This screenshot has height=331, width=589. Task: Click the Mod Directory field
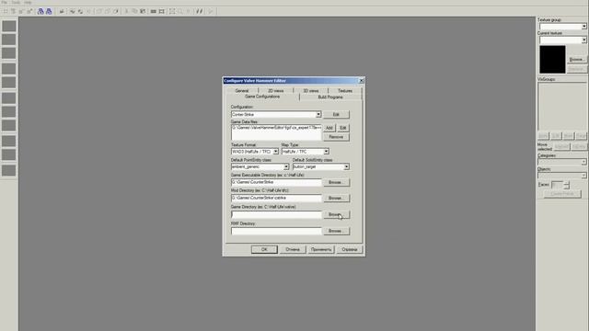[x=276, y=198]
